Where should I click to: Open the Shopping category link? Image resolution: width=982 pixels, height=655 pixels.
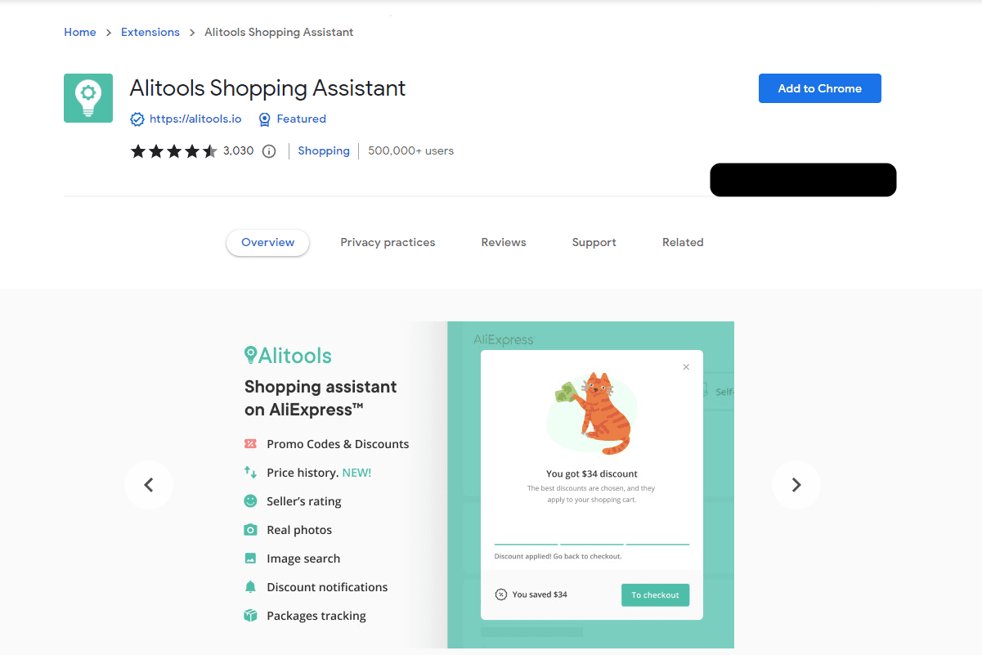(x=324, y=151)
